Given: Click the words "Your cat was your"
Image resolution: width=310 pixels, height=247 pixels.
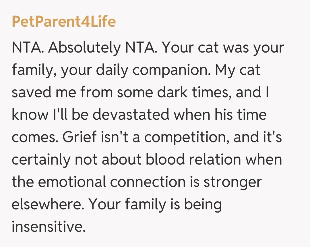Looking at the screenshot, I should [x=223, y=48].
